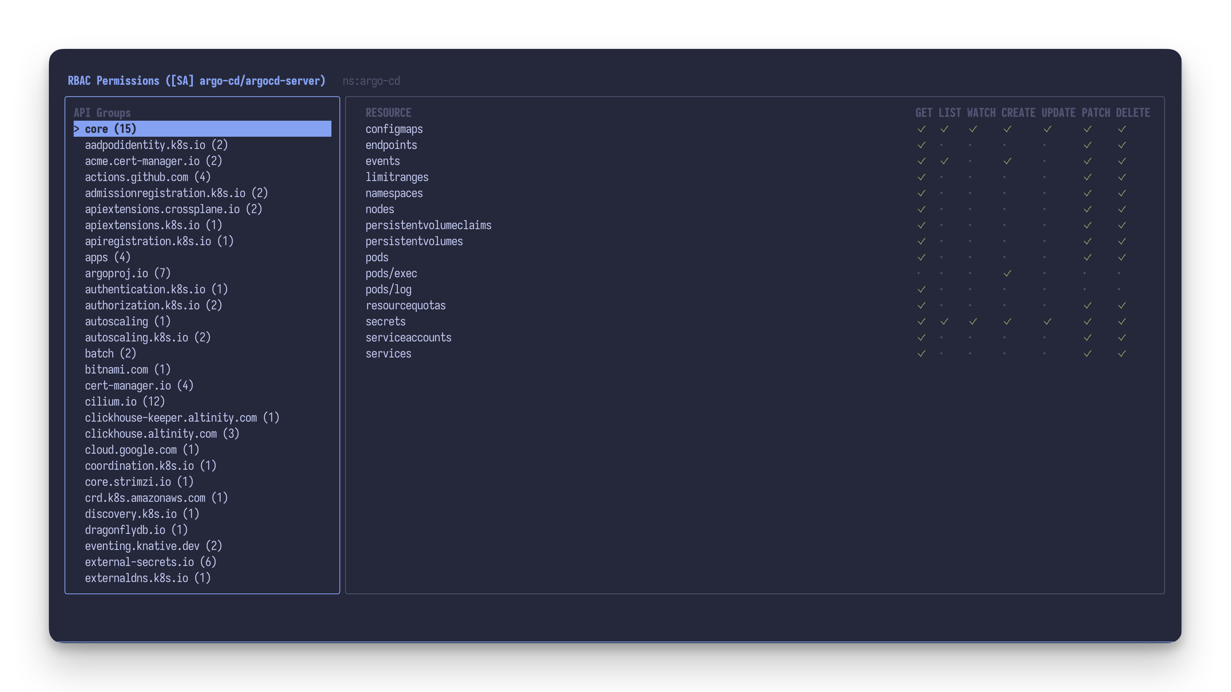The width and height of the screenshot is (1231, 692).
Task: Choose discovery.k8s.io (1) group
Action: 142,514
